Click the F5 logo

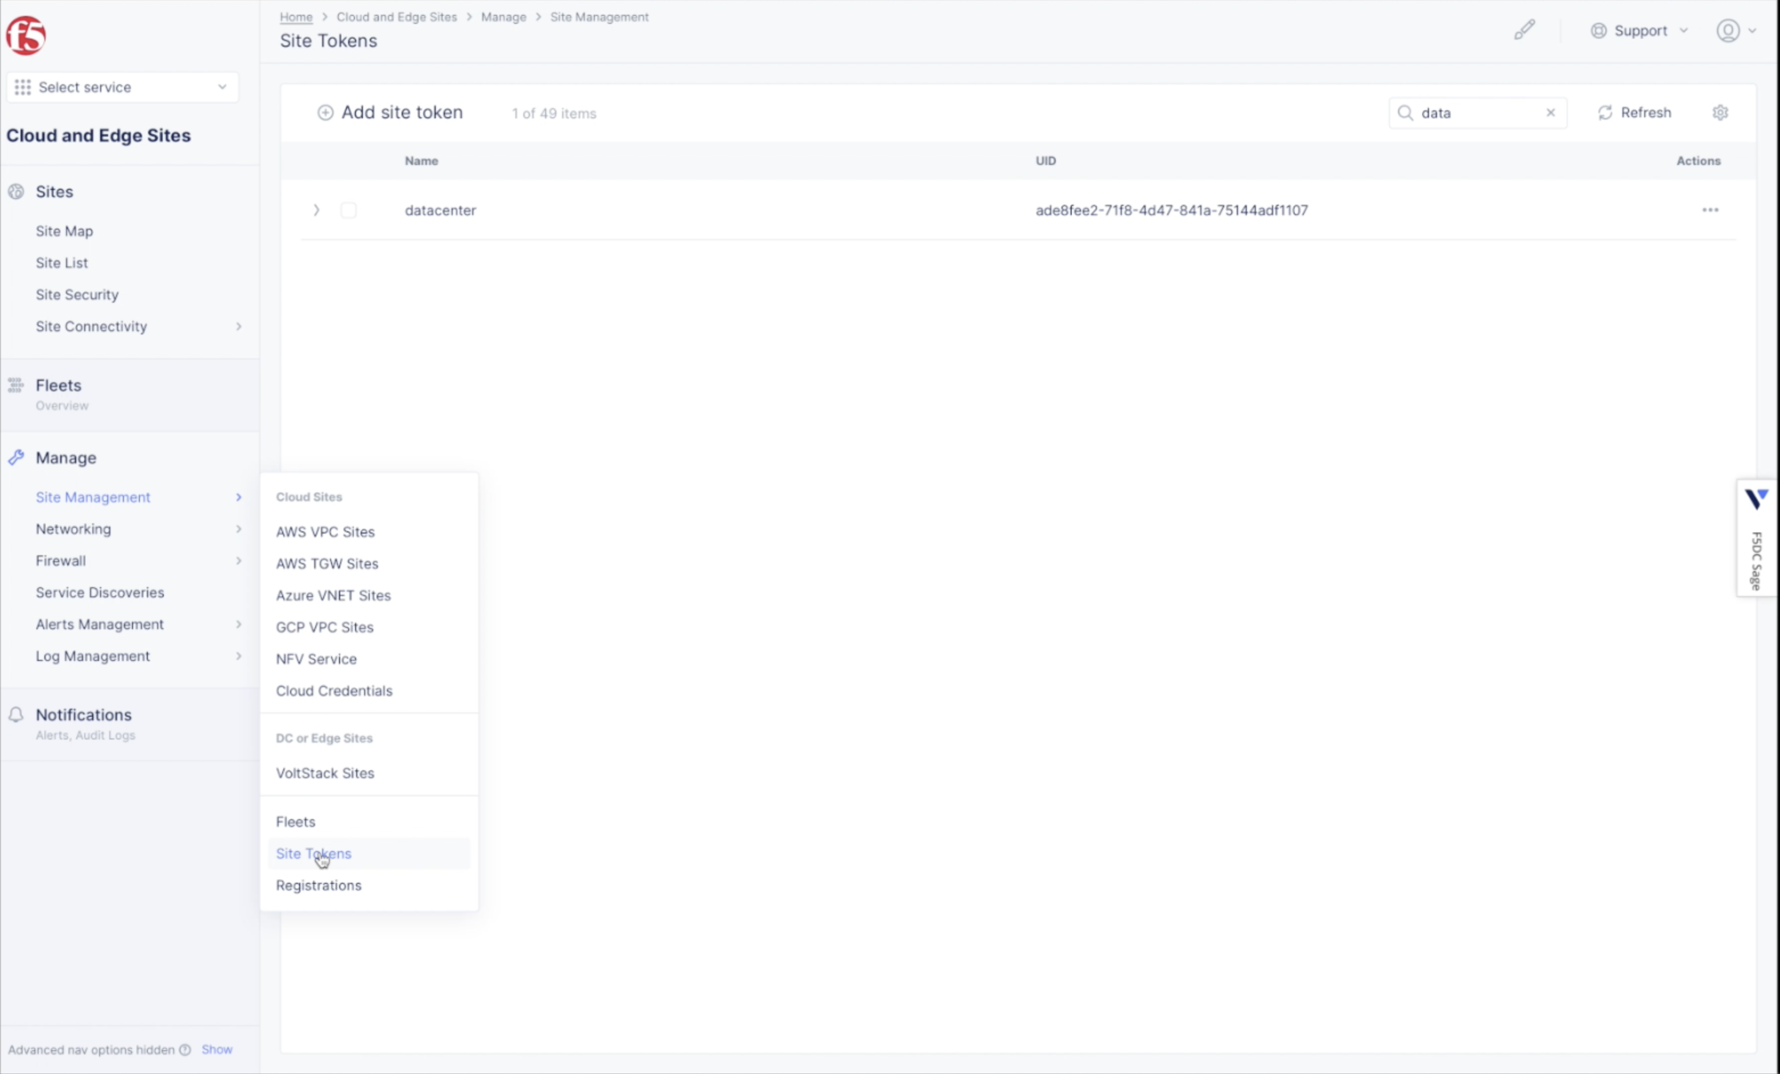[25, 34]
